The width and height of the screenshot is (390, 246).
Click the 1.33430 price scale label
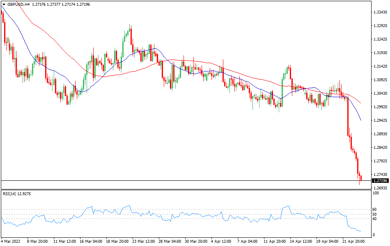pyautogui.click(x=380, y=13)
